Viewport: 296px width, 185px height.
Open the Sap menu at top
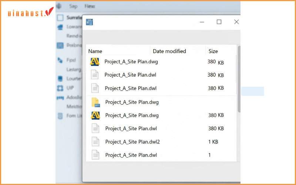(73, 6)
